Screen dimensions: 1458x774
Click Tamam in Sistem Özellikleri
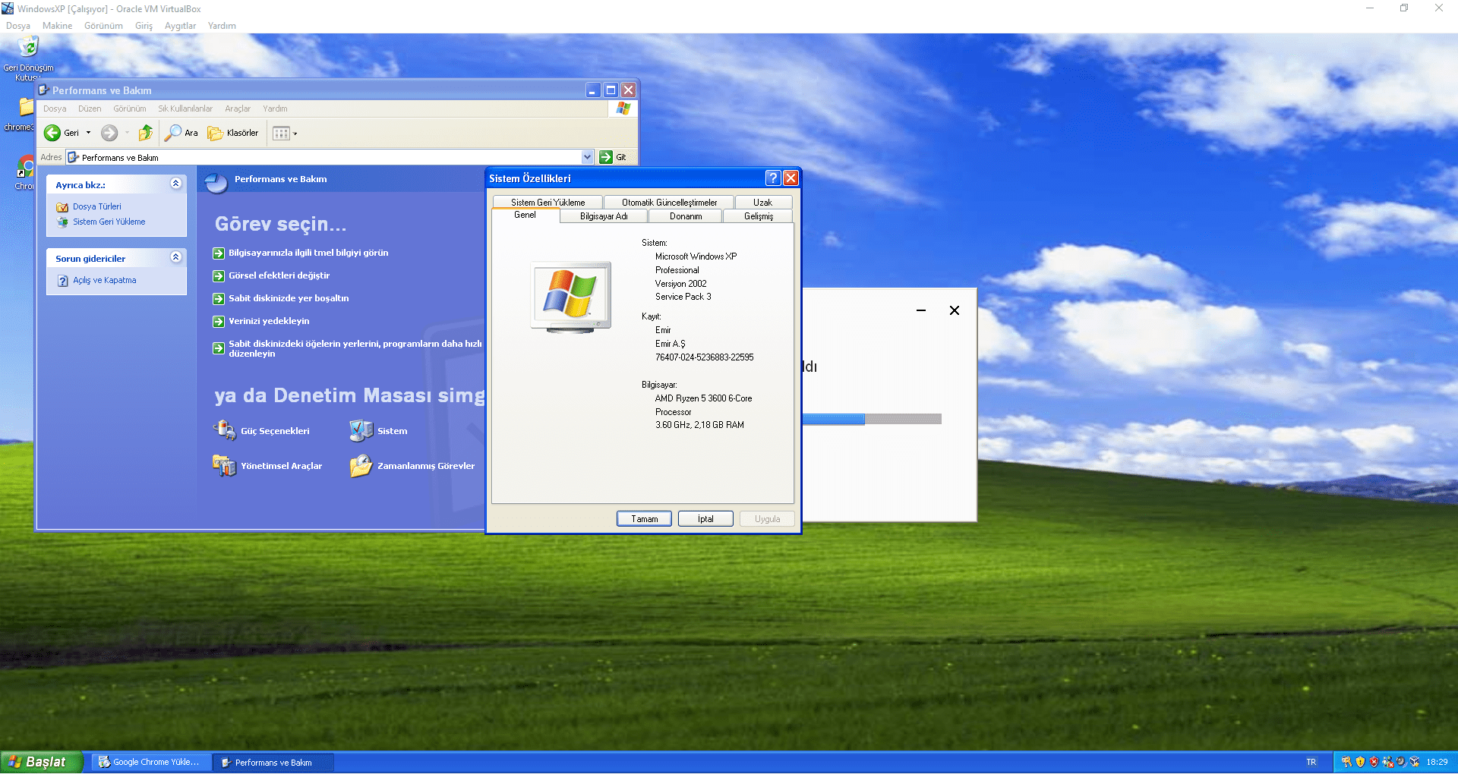[x=644, y=519]
